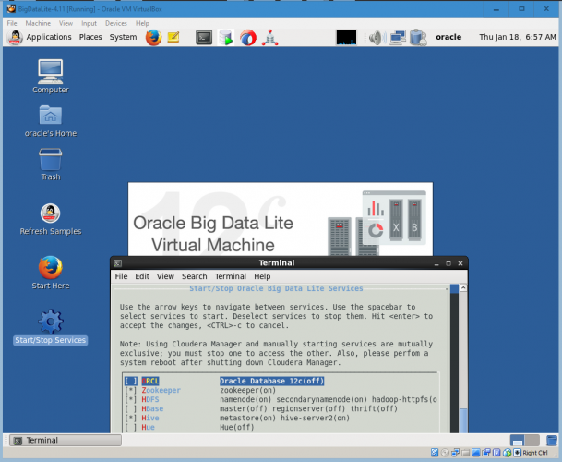Viewport: 562px width, 462px height.
Task: Open the system monitor graph applet
Action: click(x=346, y=38)
